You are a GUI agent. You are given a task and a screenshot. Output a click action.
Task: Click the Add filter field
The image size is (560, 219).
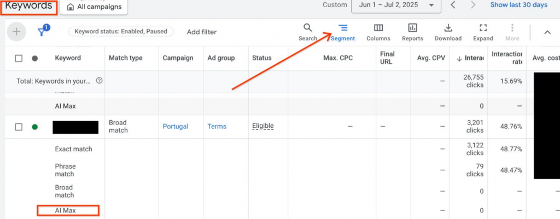click(x=202, y=32)
